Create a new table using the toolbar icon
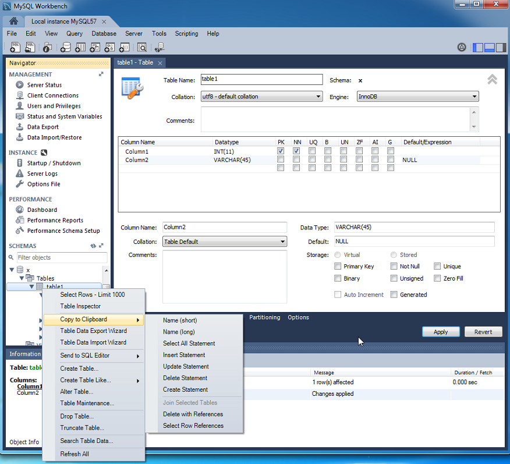 pyautogui.click(x=80, y=47)
